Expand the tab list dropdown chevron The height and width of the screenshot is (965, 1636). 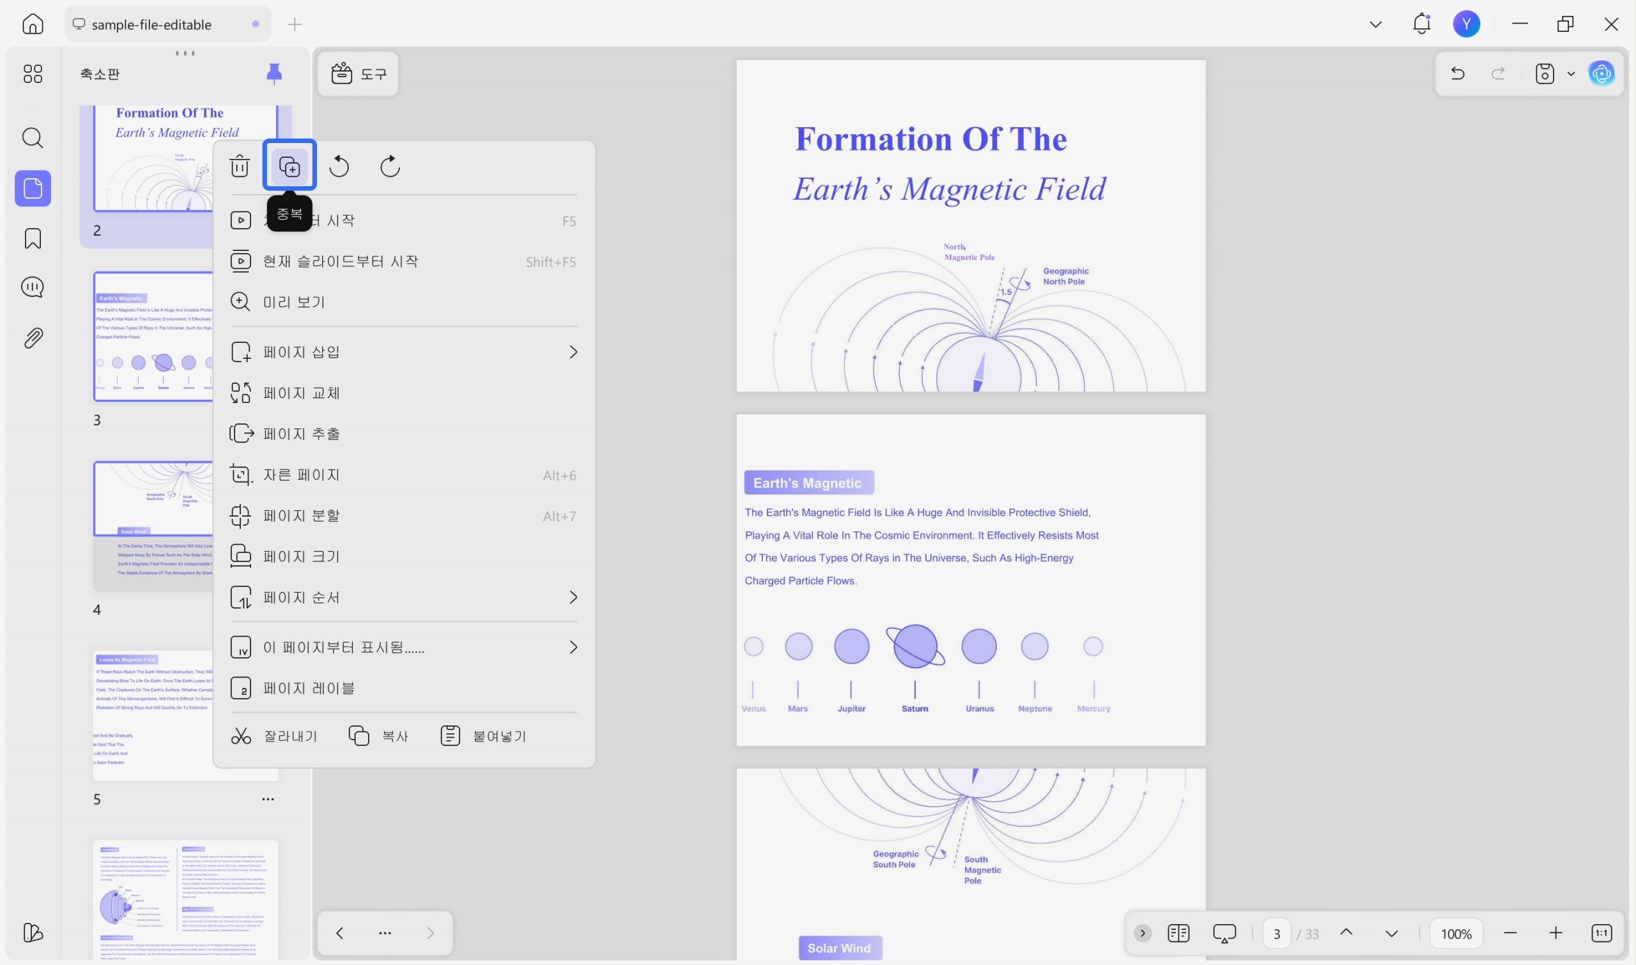click(x=1375, y=25)
